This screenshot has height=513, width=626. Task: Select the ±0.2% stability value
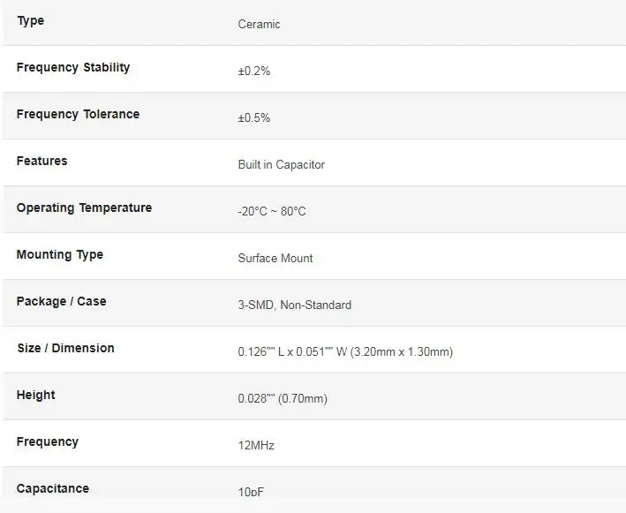pyautogui.click(x=253, y=72)
